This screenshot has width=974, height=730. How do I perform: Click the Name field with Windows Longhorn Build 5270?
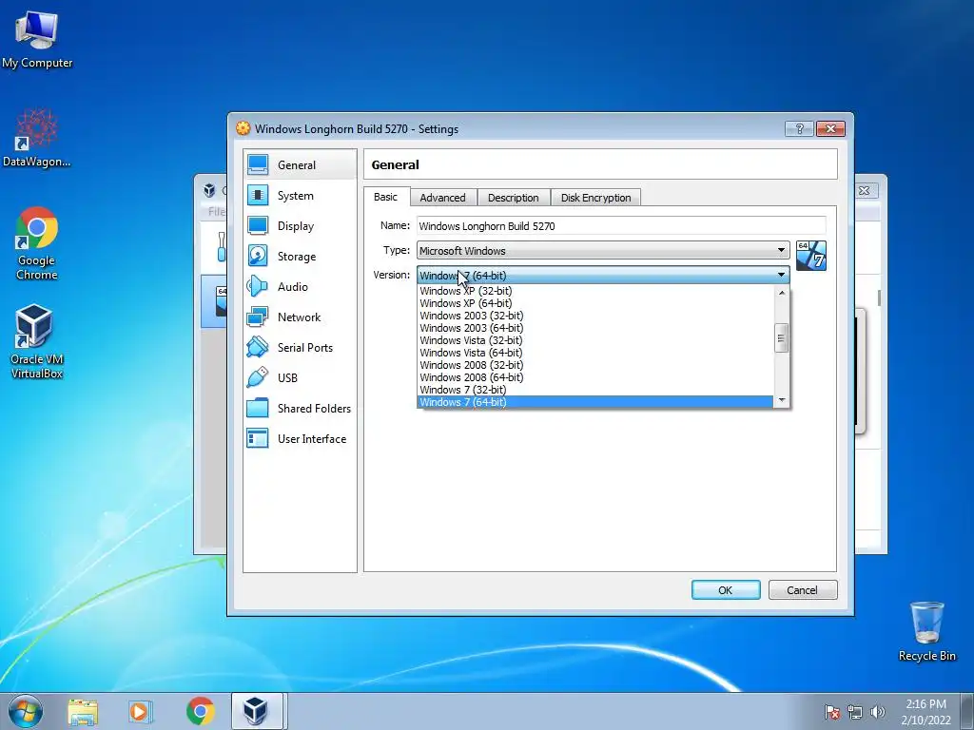(x=621, y=226)
